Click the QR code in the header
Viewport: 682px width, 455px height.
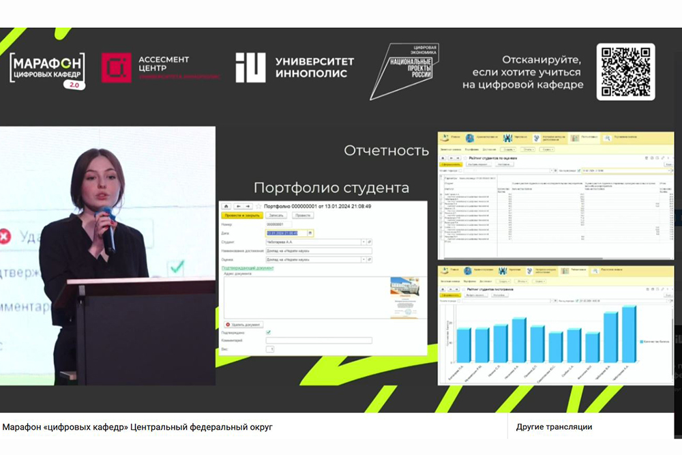(625, 72)
